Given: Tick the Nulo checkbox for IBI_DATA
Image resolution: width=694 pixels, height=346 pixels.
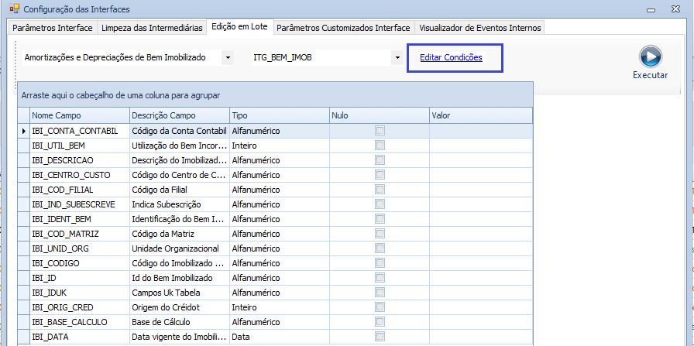Looking at the screenshot, I should pyautogui.click(x=380, y=337).
